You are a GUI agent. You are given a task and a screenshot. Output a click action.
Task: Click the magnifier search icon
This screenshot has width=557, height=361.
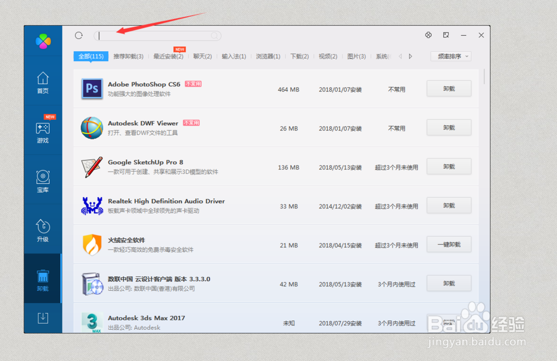point(214,36)
